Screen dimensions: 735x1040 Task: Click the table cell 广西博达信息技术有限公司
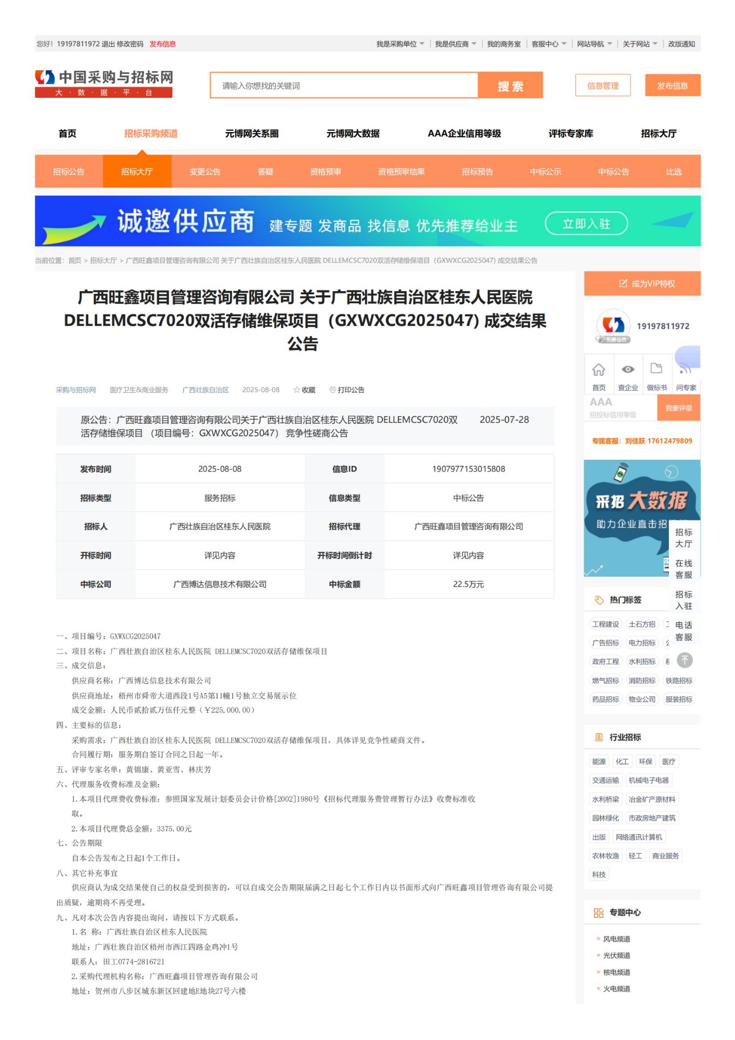[x=220, y=584]
